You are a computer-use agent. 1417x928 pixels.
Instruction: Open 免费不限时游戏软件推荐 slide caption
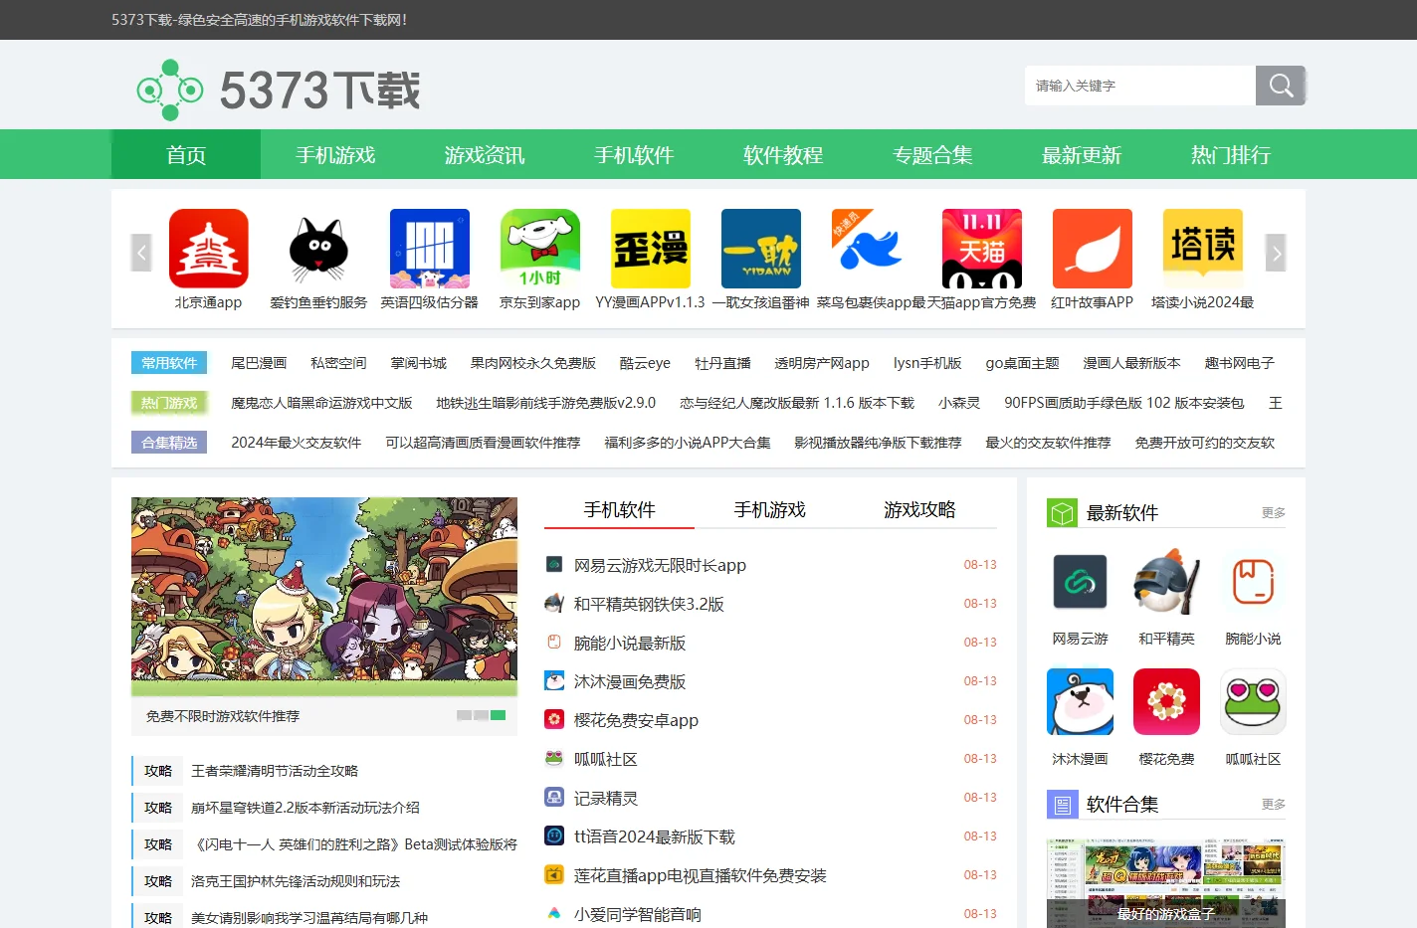[x=223, y=716]
